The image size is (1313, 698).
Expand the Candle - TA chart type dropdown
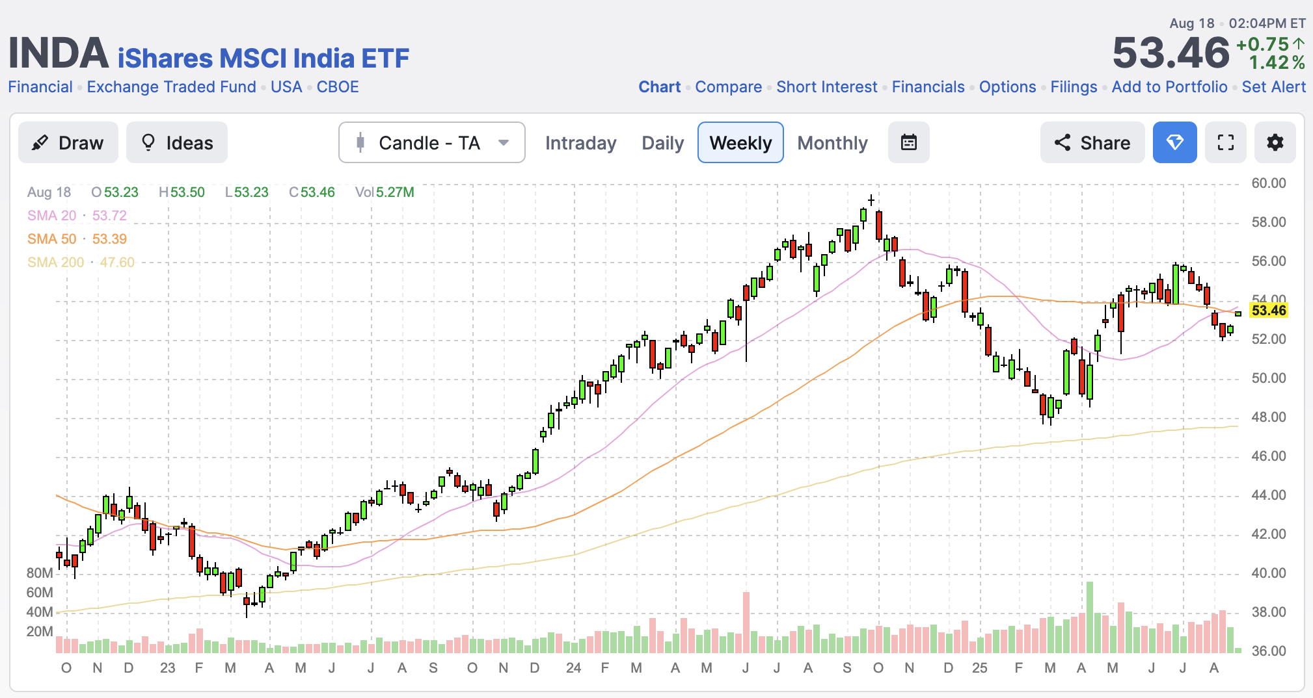coord(431,142)
